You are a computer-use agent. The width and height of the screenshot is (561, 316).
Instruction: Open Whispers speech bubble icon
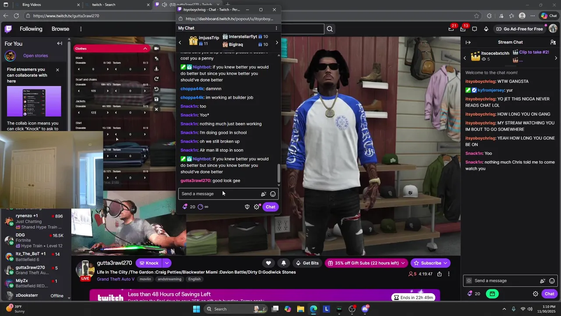[474, 29]
